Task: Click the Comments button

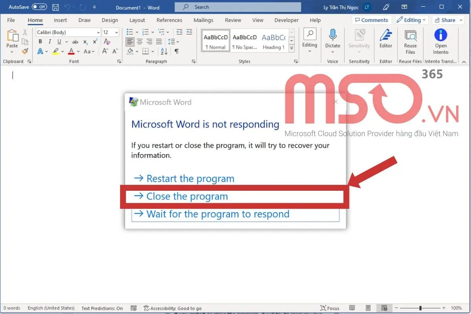Action: pos(371,20)
